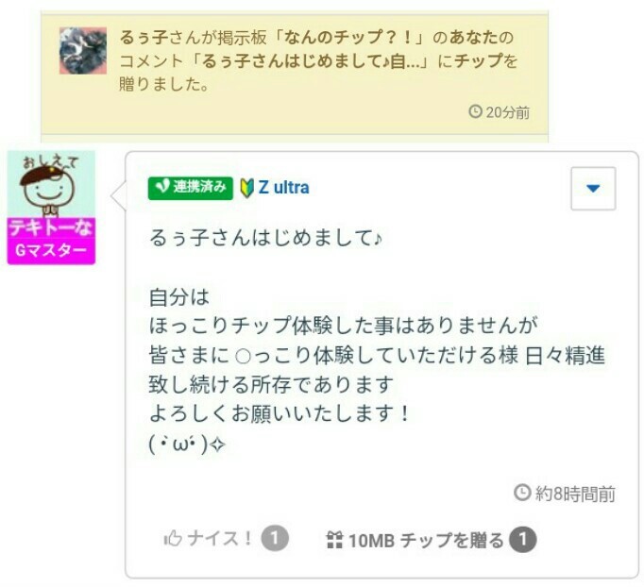Open the おしえて avatar thumbnail
The height and width of the screenshot is (587, 644).
pos(51,184)
